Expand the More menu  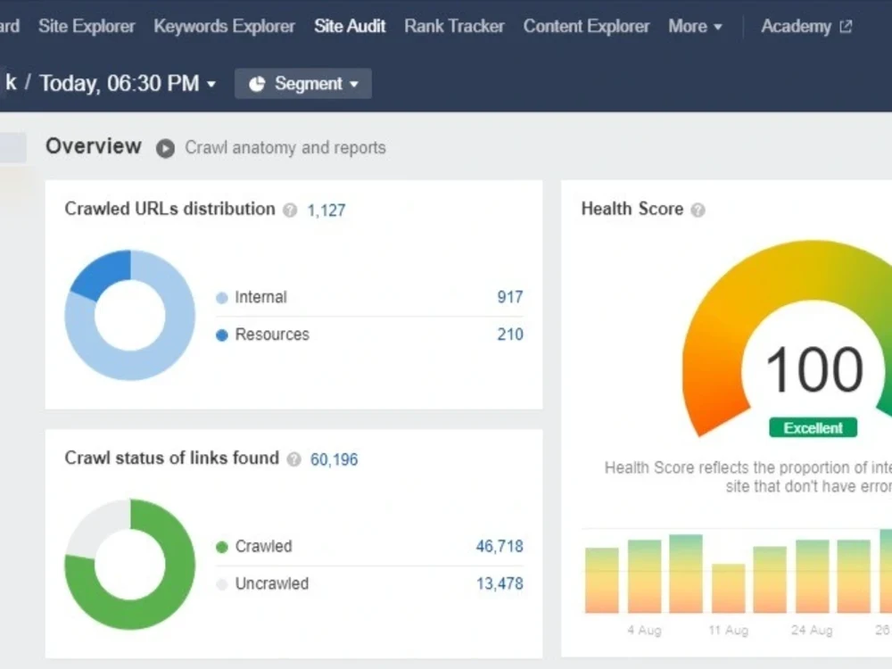click(x=695, y=26)
